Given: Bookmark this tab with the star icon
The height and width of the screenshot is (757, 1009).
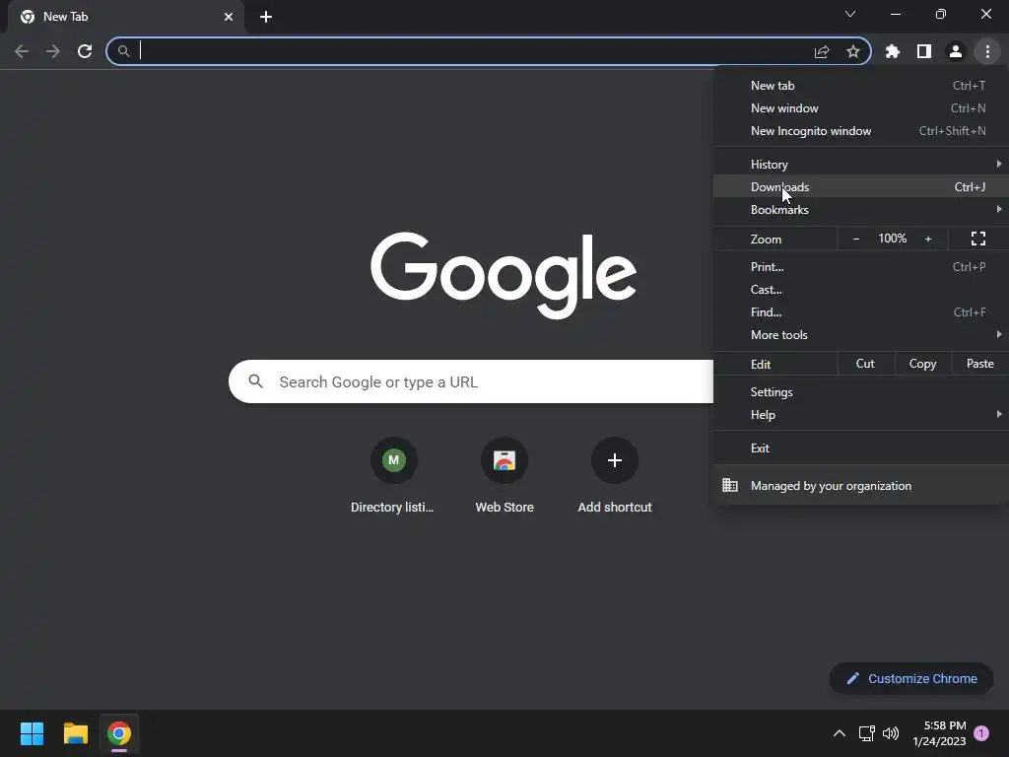Looking at the screenshot, I should pyautogui.click(x=853, y=51).
